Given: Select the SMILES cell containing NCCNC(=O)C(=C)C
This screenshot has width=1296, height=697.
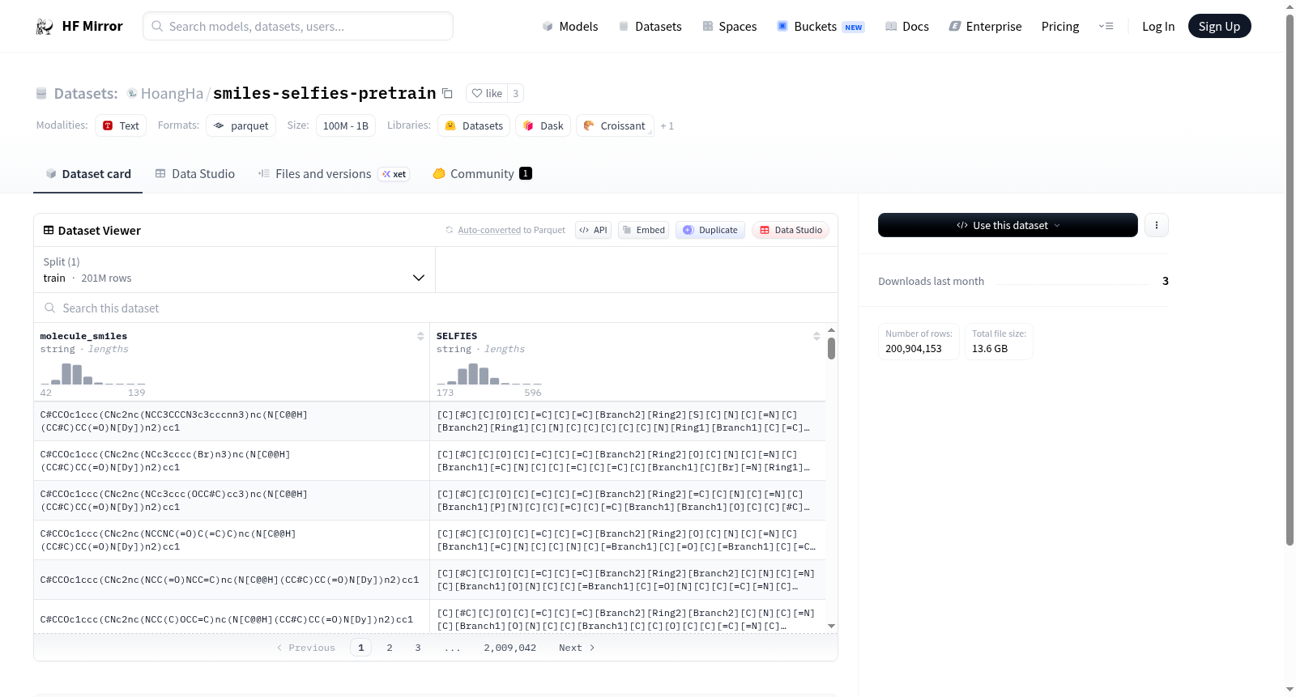Looking at the screenshot, I should [x=232, y=540].
